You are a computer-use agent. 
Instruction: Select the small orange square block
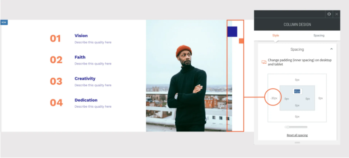click(241, 41)
